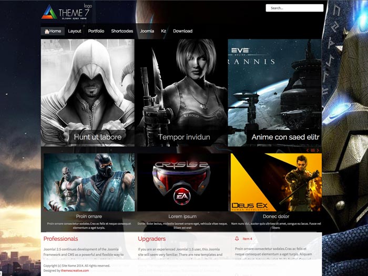368x276 pixels.
Task: Go to previous slide with left arrow
Action: 308,150
